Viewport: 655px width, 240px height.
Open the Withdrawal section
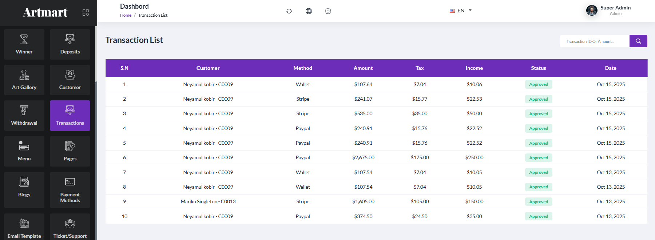click(24, 116)
